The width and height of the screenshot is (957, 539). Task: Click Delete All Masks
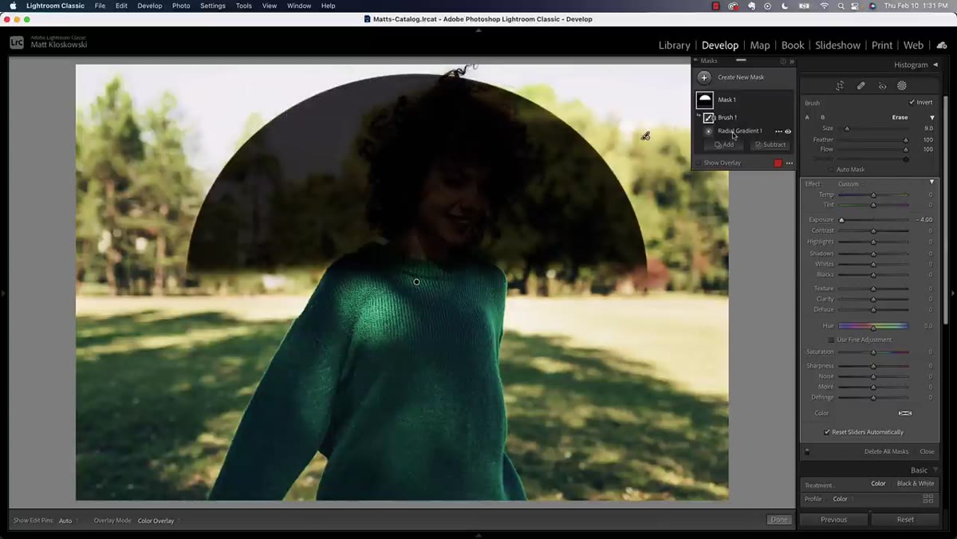886,451
